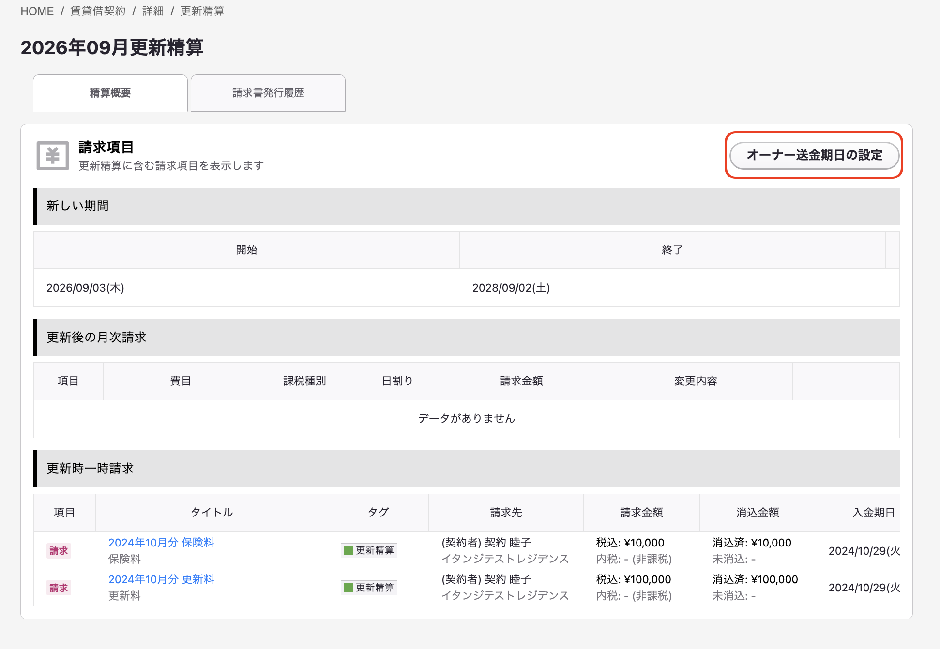Open the 2024年10月分 保険料 link

[x=161, y=543]
